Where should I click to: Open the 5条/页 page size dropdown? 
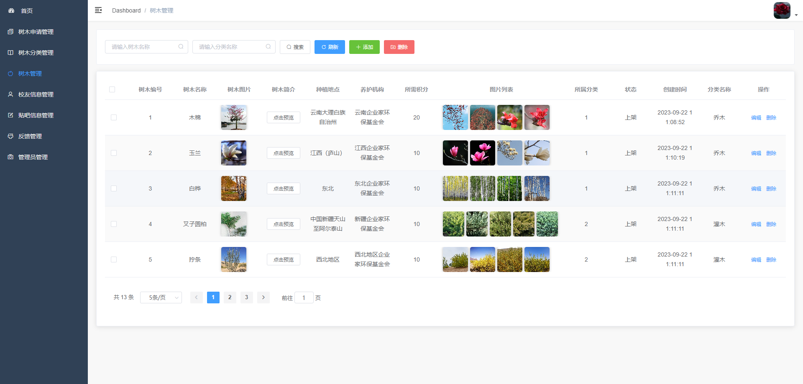tap(161, 298)
